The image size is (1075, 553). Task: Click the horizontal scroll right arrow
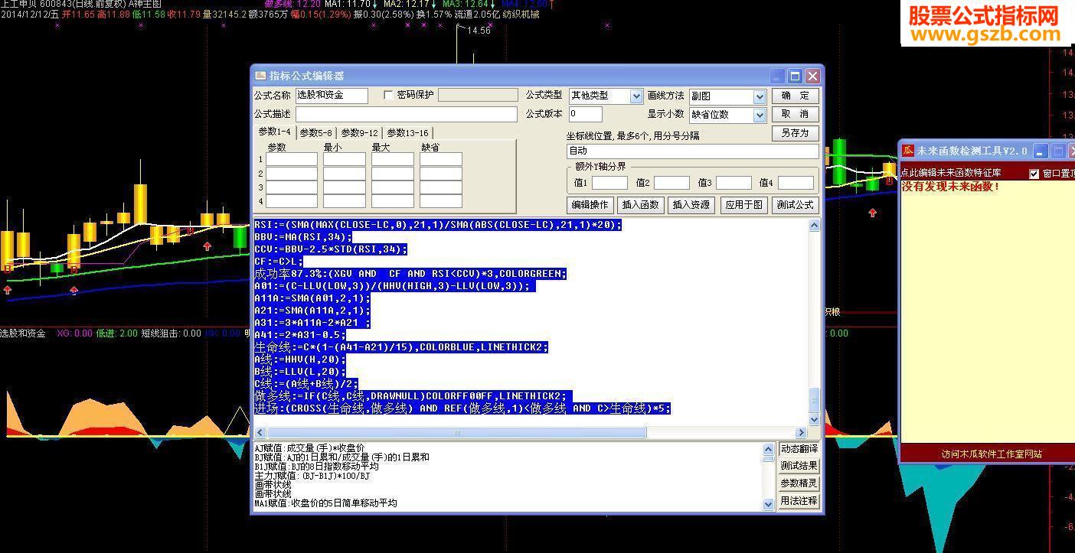(802, 432)
